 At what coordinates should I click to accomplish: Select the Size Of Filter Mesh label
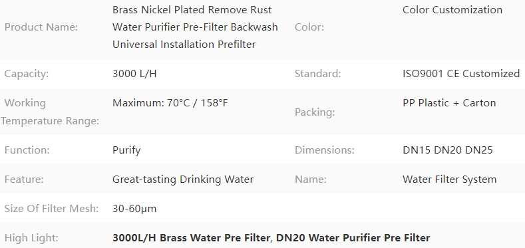(51, 209)
